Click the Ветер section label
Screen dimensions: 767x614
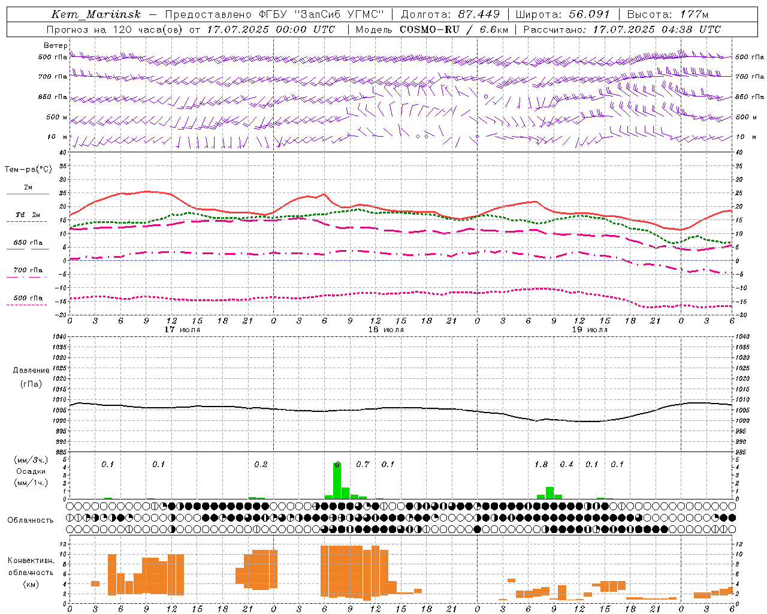[56, 46]
